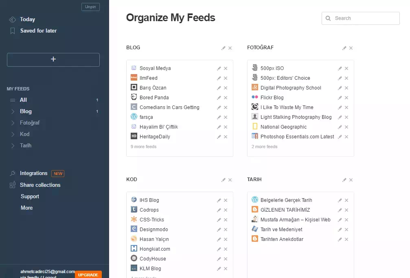Edit the CSS-Tricks feed
Viewport: 410px width, 278px height.
click(219, 220)
